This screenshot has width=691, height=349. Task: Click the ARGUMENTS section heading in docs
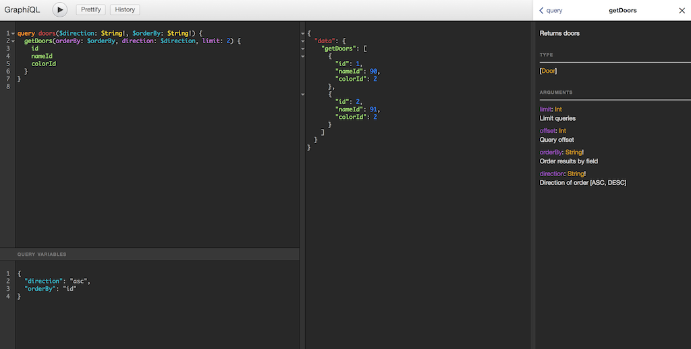coord(556,92)
